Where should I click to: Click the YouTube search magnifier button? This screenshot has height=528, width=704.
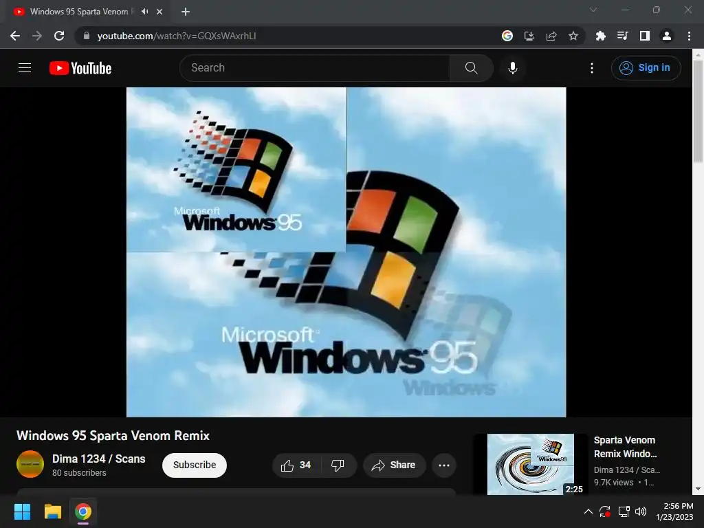tap(471, 68)
